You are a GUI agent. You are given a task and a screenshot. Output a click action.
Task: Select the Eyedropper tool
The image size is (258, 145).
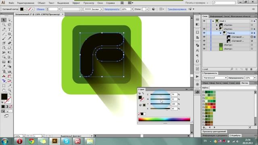point(4,66)
